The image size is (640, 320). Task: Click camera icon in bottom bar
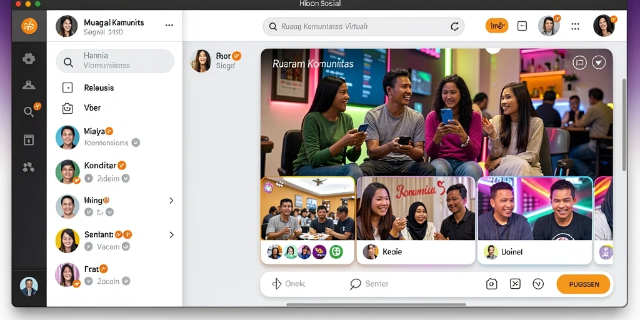point(491,284)
